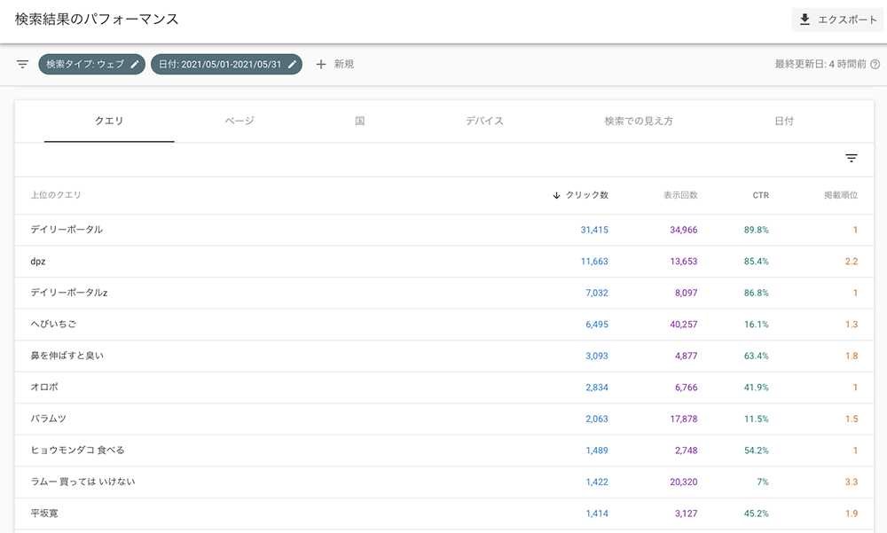Open the 検索での見え方 tab
The height and width of the screenshot is (533, 887).
639,121
